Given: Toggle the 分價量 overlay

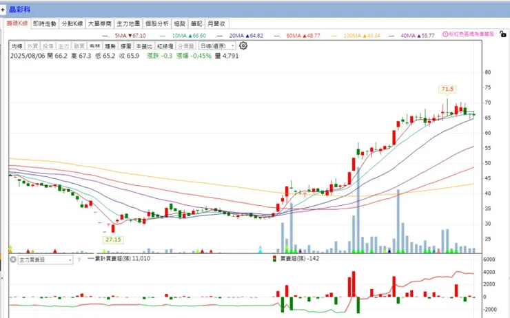Looking at the screenshot, I should coord(186,46).
